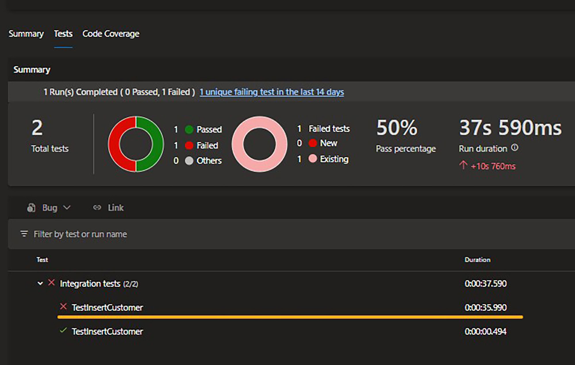Switch to the Summary tab

coord(26,34)
